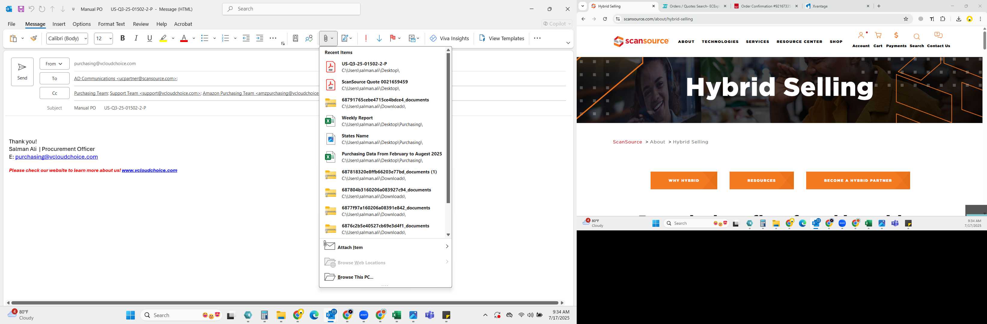Click the ScanSource Cart icon
987x324 pixels.
pos(878,36)
